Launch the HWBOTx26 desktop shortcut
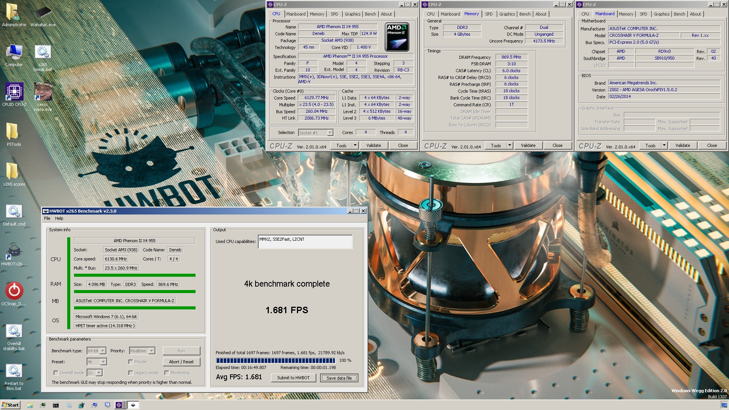Image resolution: width=729 pixels, height=410 pixels. coord(14,255)
